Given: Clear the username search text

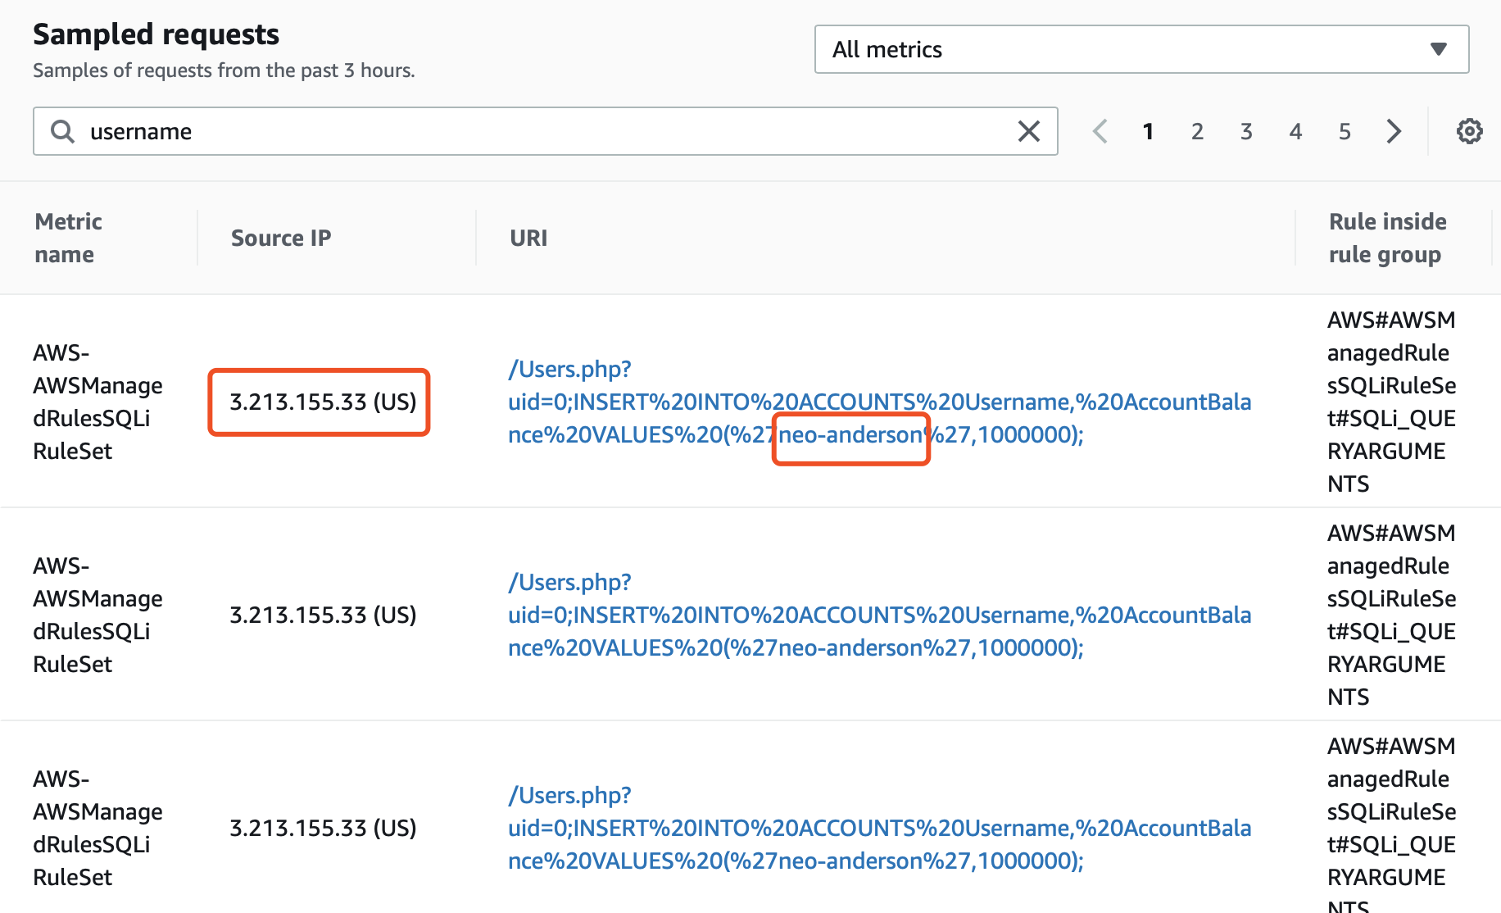Looking at the screenshot, I should pos(1028,131).
